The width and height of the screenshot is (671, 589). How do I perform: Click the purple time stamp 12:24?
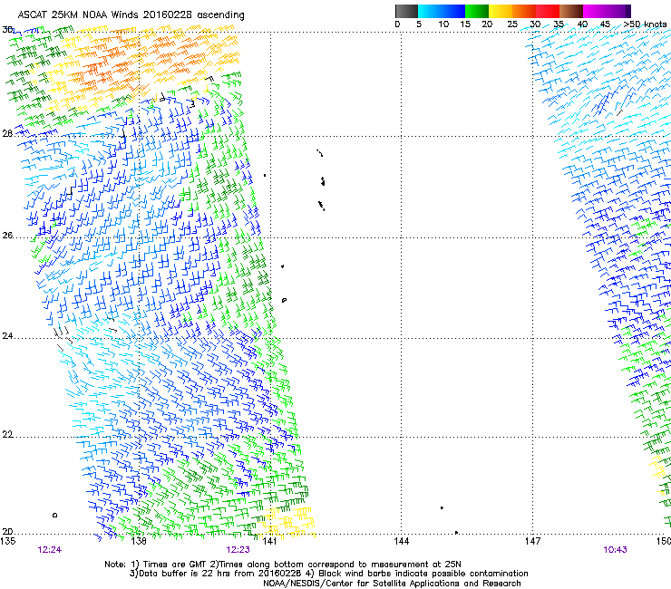tap(50, 550)
